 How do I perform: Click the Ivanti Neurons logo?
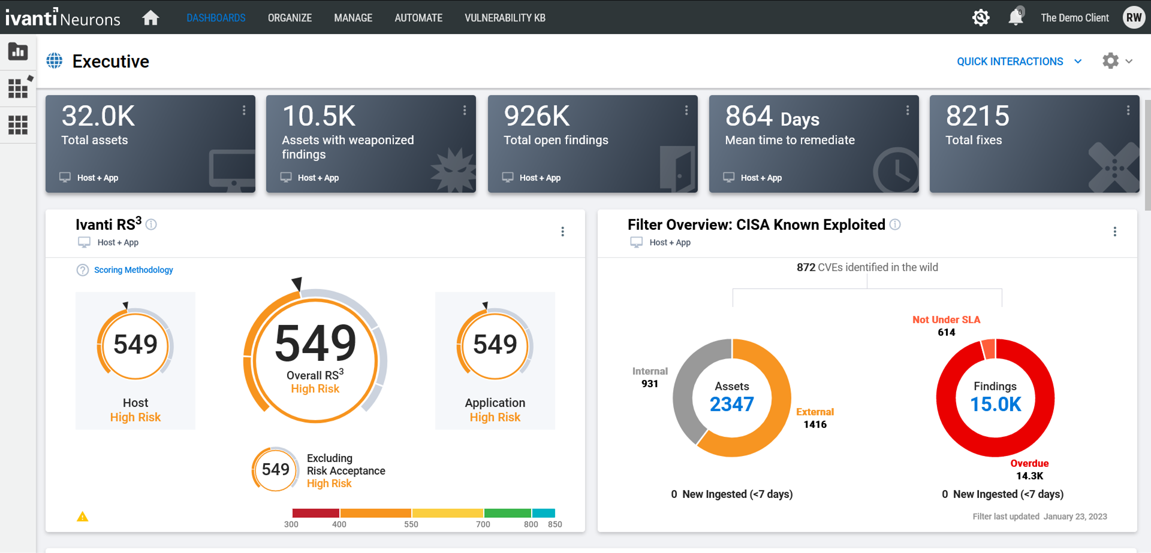(x=62, y=17)
